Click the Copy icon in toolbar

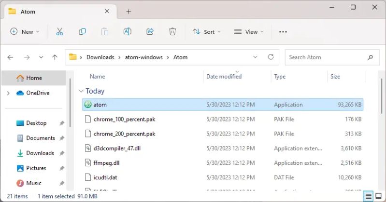82,32
